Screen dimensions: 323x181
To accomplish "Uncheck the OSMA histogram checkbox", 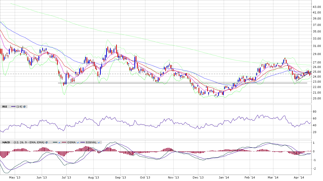I will (78, 142).
